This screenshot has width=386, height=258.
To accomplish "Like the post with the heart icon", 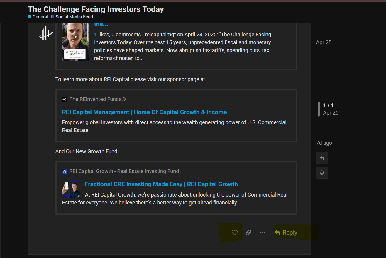I will click(x=234, y=233).
